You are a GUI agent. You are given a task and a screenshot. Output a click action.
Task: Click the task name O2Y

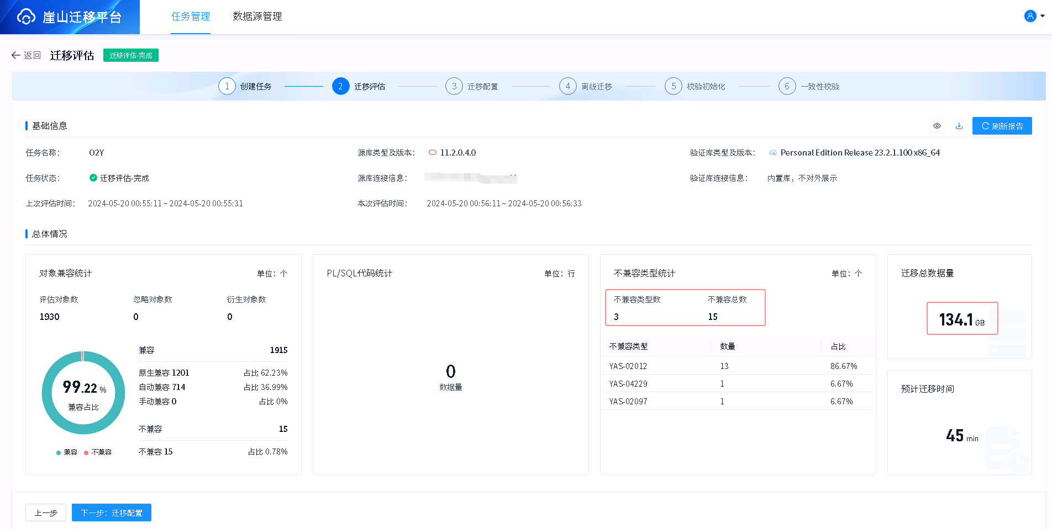[x=97, y=153]
